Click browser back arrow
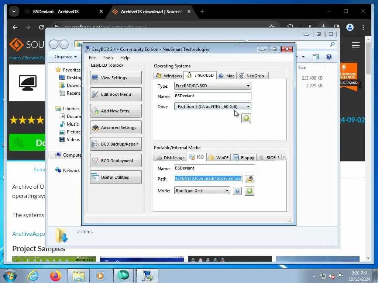Screen dimensions: 378x283 coord(15,27)
